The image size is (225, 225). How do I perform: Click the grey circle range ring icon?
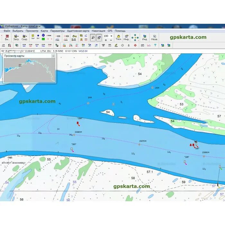[122, 45]
